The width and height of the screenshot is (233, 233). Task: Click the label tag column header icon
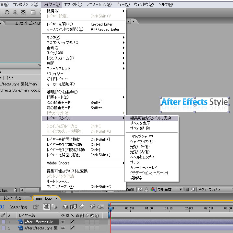tap(3, 215)
